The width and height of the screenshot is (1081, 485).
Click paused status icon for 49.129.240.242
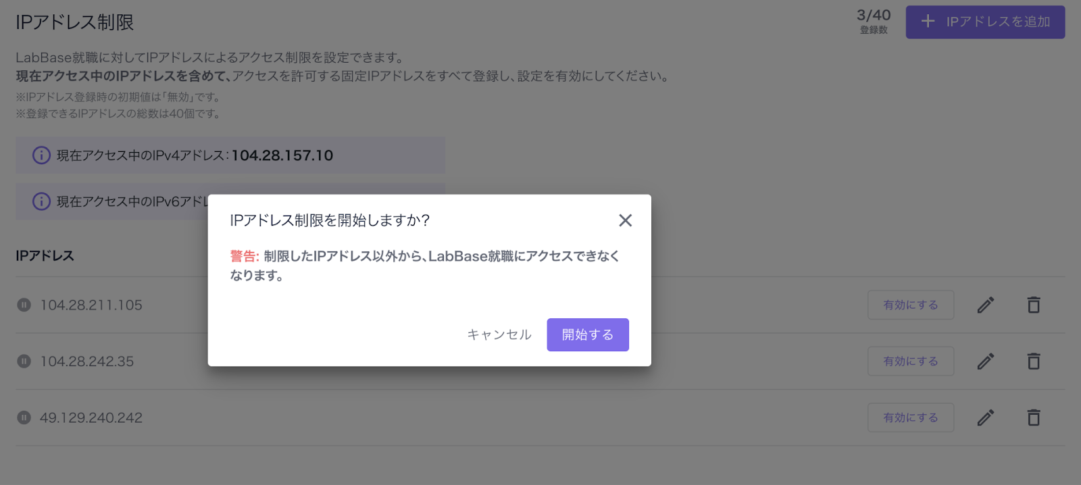24,418
